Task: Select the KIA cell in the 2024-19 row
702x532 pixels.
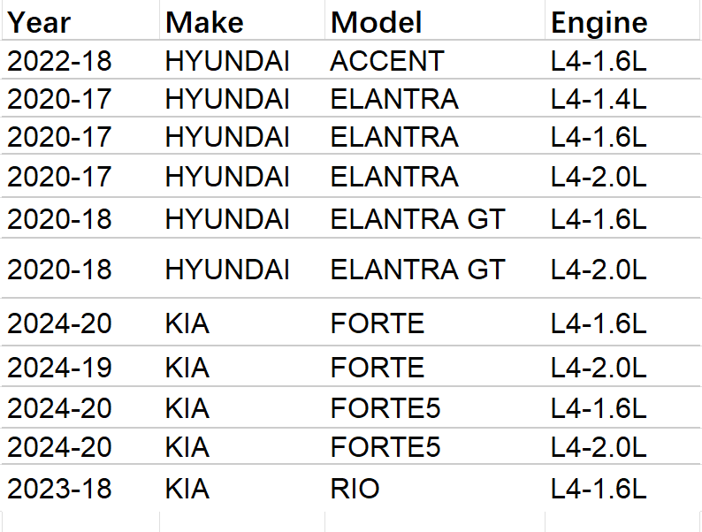Action: point(187,367)
